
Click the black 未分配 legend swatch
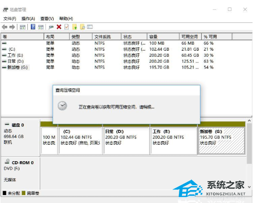pos(4,193)
